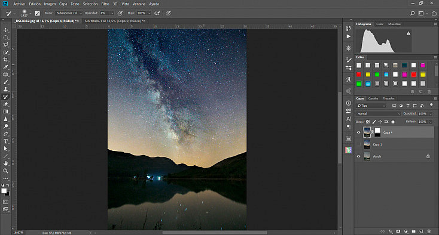
Task: Select the Crop tool
Action: tap(5, 60)
